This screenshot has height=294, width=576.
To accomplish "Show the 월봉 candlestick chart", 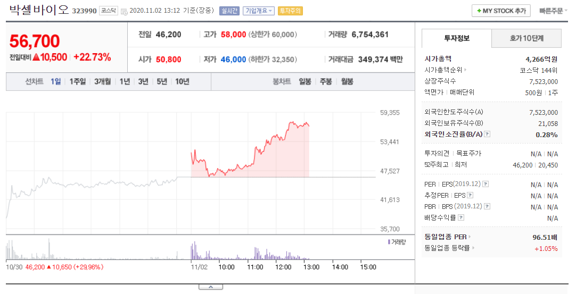I will tap(347, 81).
